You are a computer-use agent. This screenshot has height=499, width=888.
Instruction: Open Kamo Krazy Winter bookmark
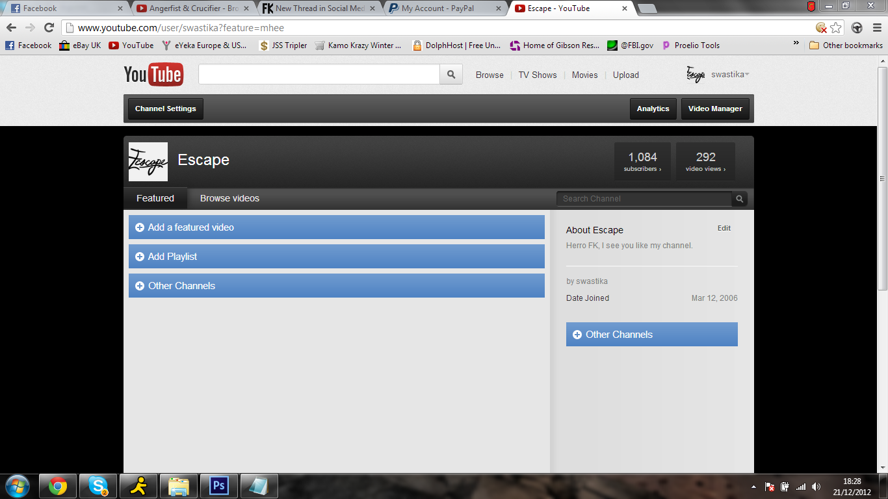coord(358,45)
